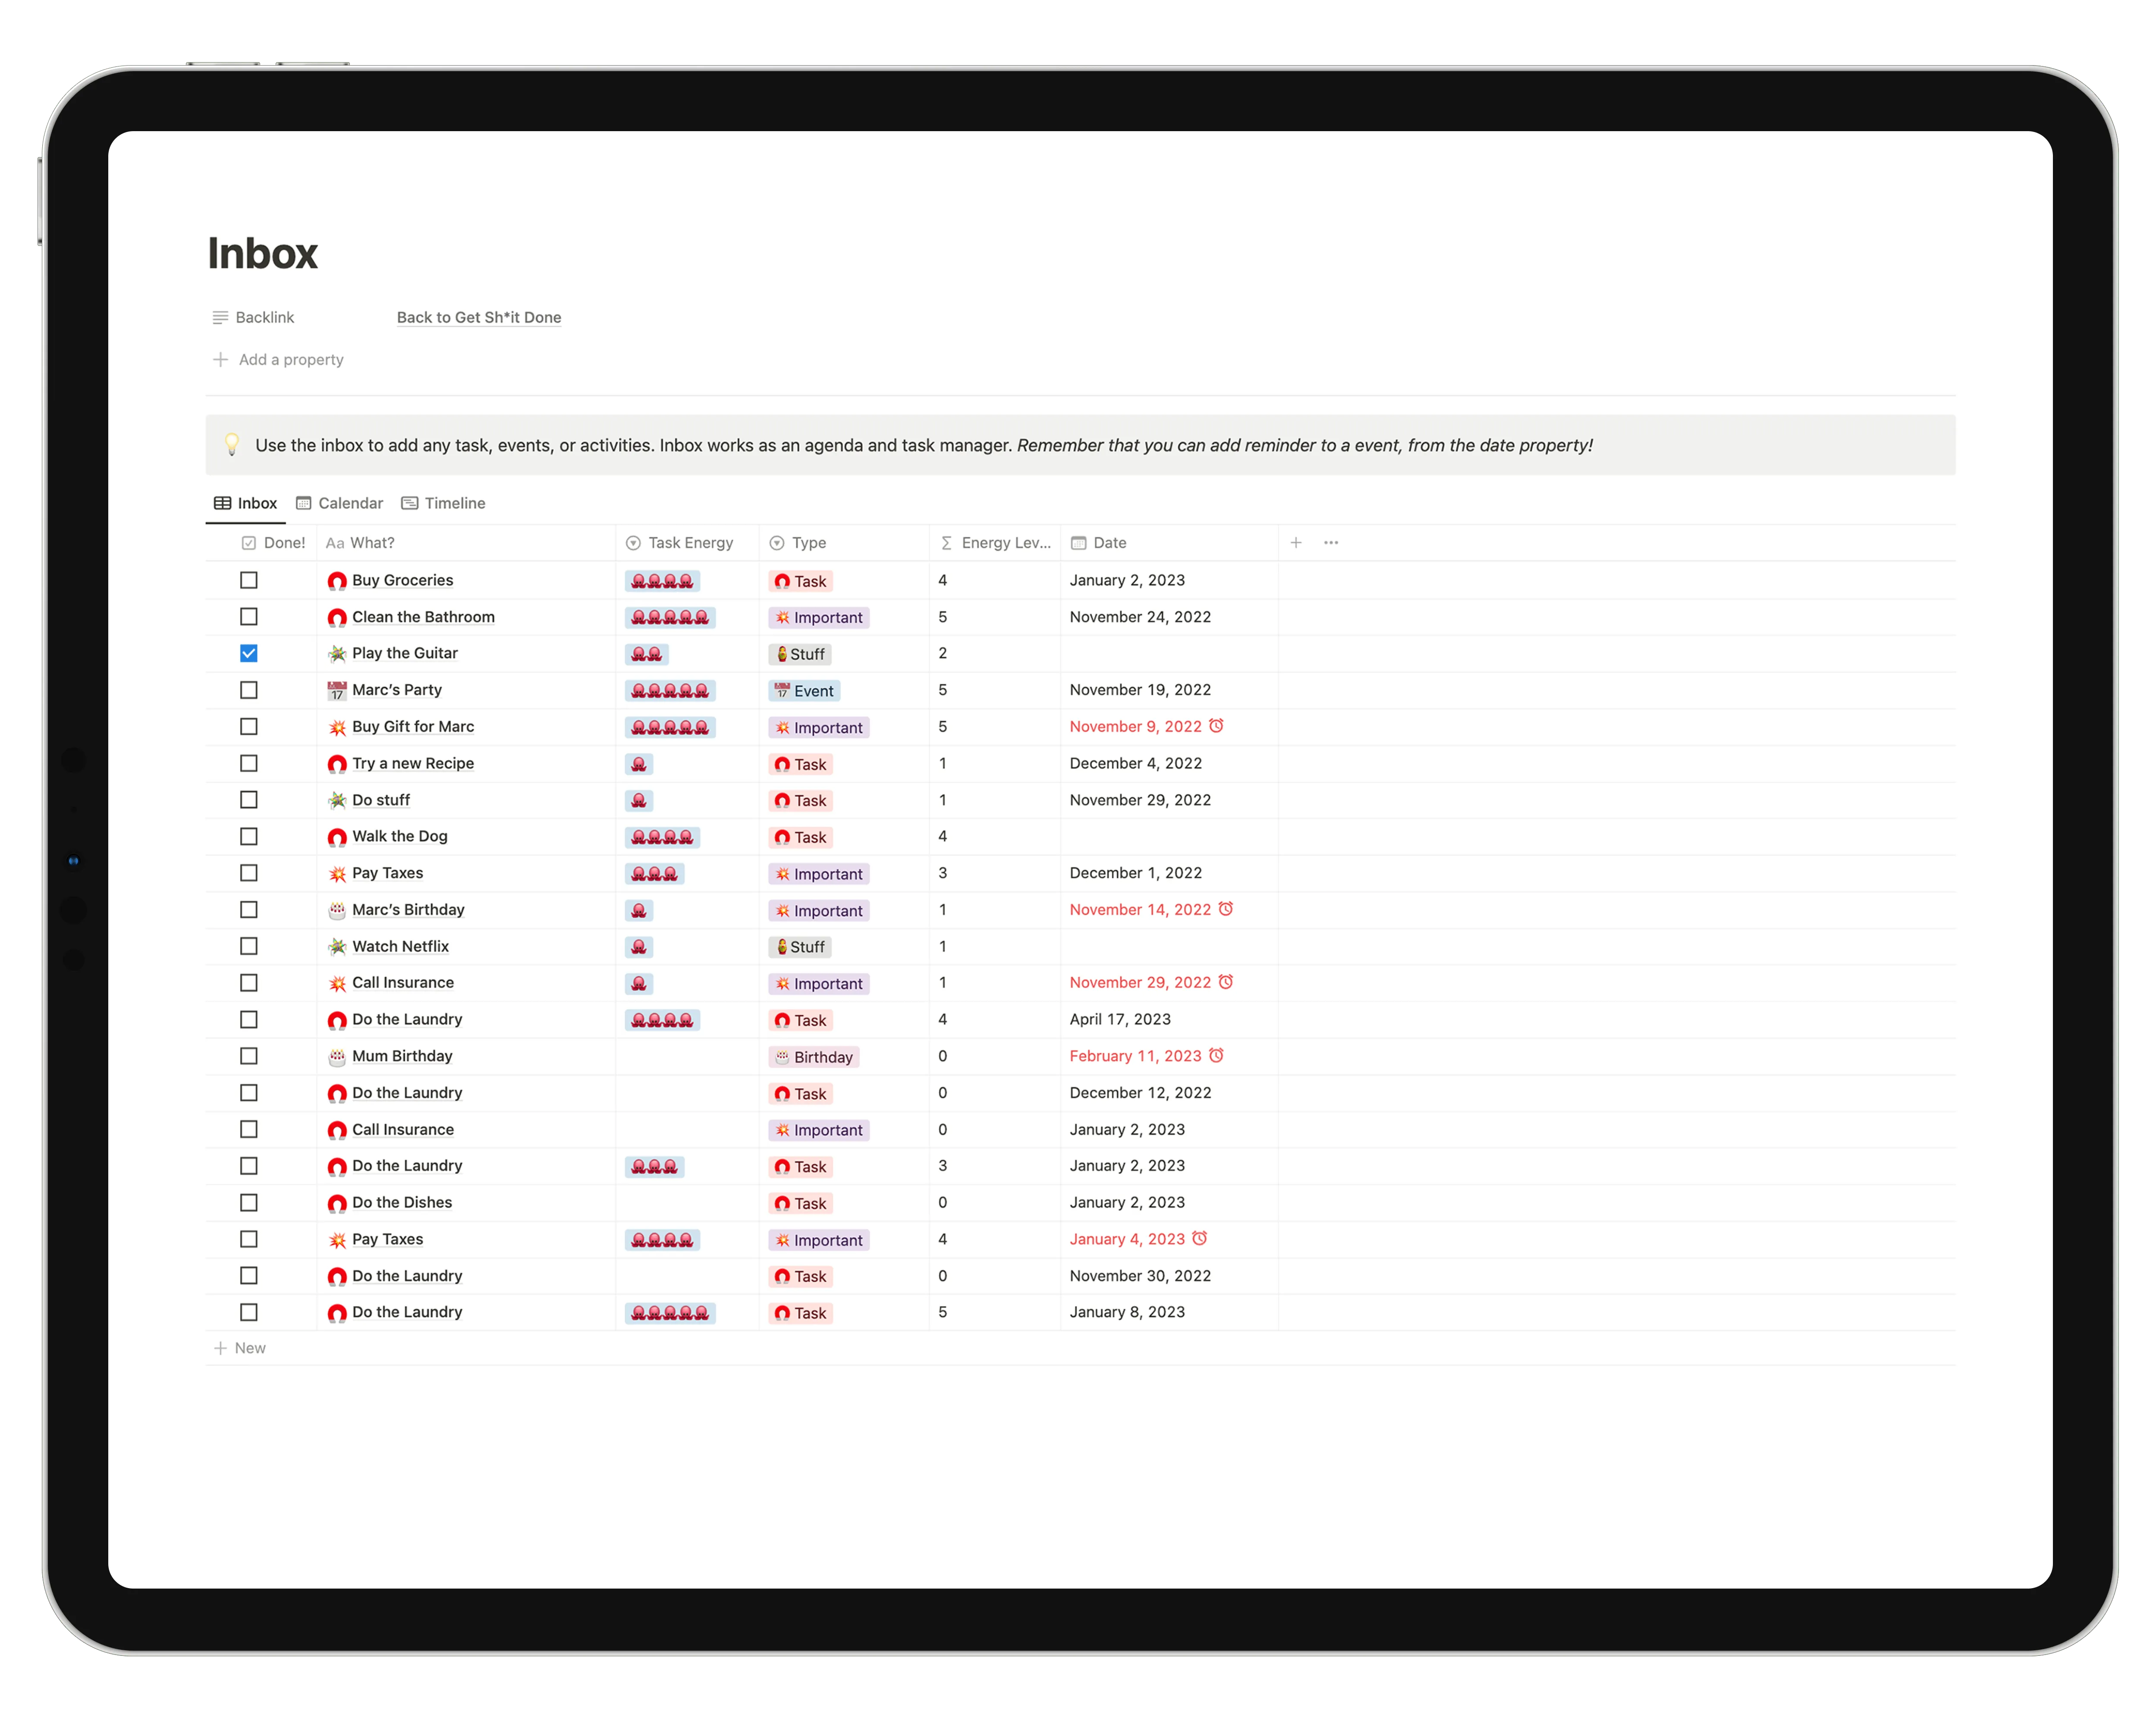This screenshot has width=2156, height=1718.
Task: Open the ellipsis view options menu
Action: pos(1331,542)
